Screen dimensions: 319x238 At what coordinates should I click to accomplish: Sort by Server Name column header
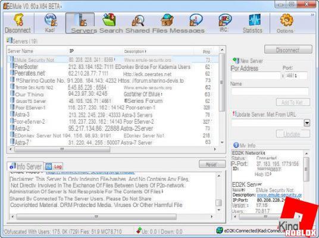pyautogui.click(x=20, y=51)
